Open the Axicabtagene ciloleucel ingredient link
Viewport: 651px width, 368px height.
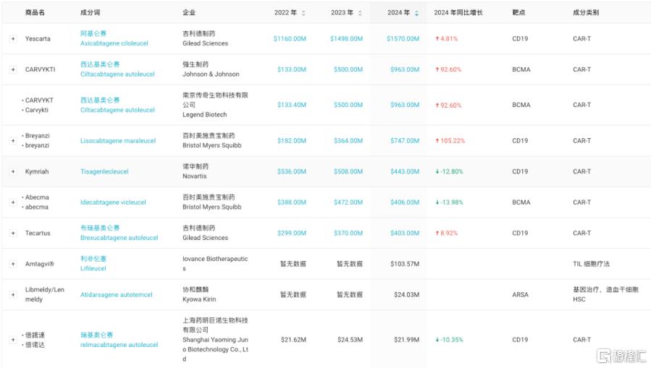[114, 43]
